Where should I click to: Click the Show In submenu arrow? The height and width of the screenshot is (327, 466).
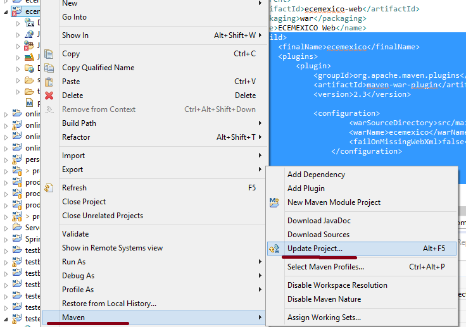pos(260,35)
